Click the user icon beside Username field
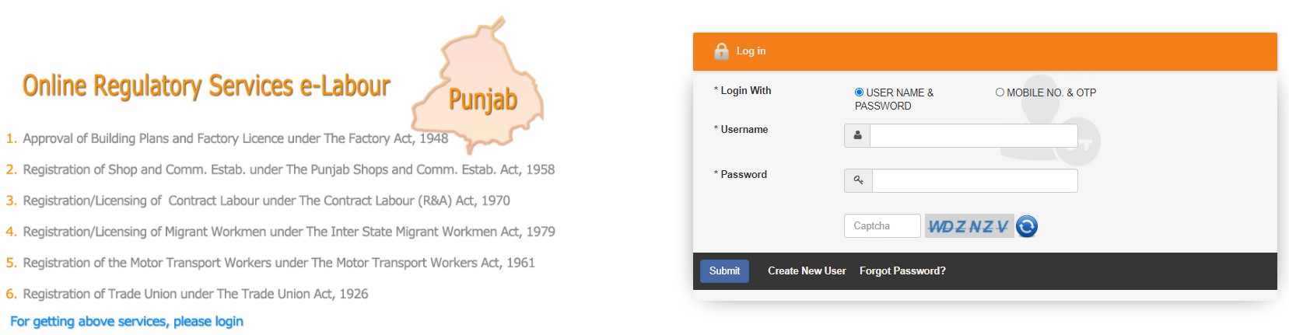This screenshot has width=1289, height=335. coord(857,136)
